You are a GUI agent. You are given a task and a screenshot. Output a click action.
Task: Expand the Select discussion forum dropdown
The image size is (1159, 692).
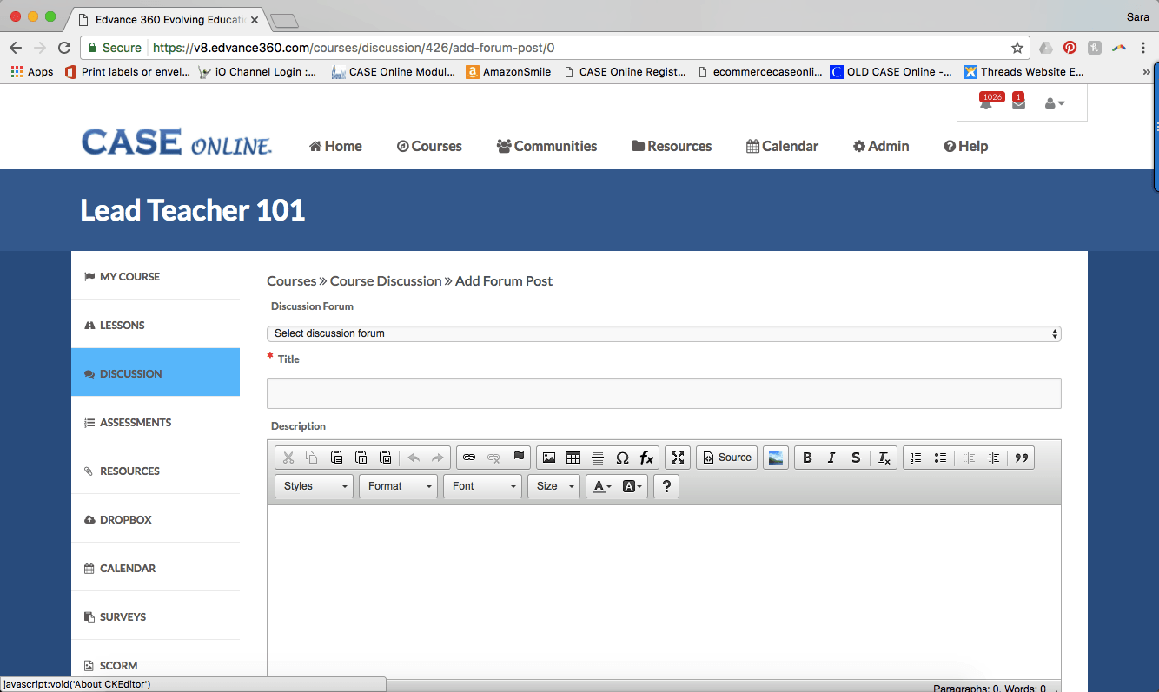[x=664, y=333]
